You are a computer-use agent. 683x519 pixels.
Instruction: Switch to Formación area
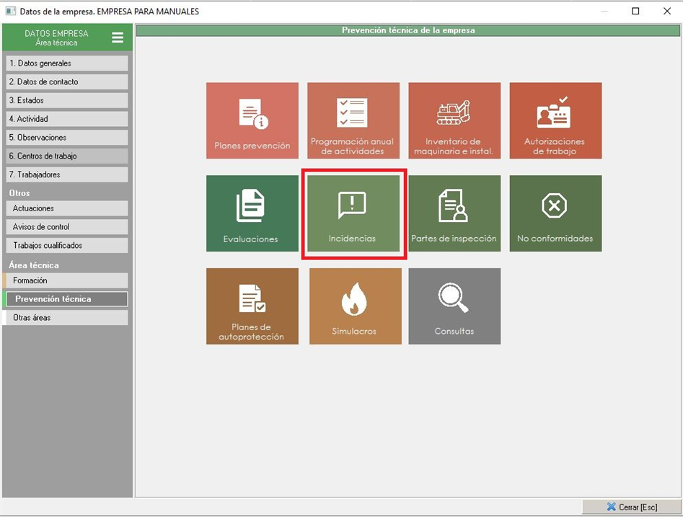pyautogui.click(x=67, y=280)
